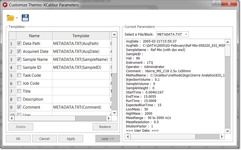The image size is (241, 150).
Task: Click the AcqDate parameter line
Action: (x=151, y=41)
